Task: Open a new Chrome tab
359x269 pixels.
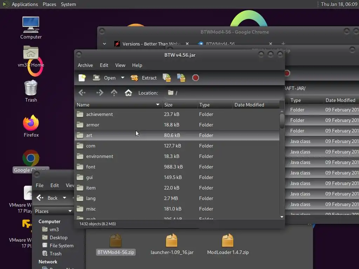Action: point(283,43)
